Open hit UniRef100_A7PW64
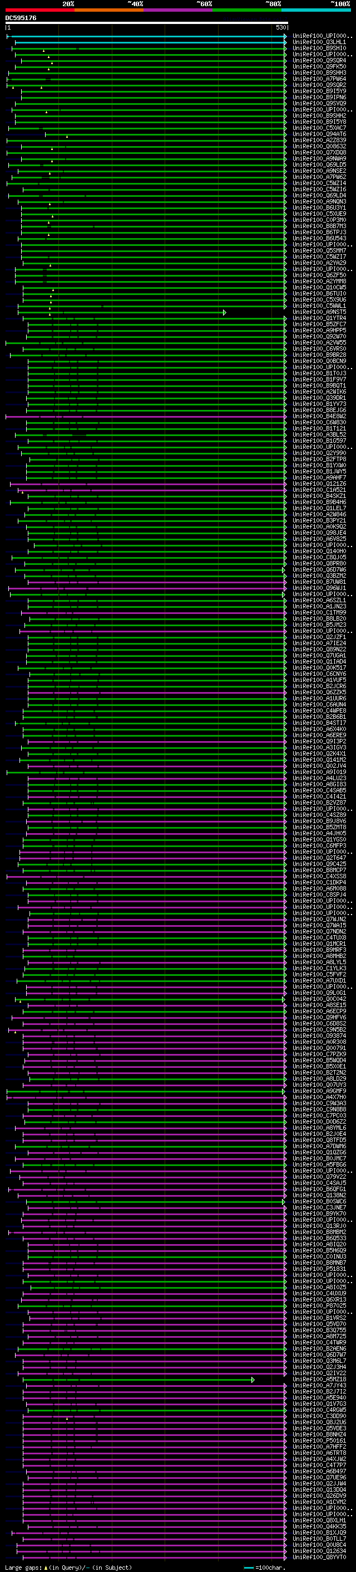The height and width of the screenshot is (1572, 356). pyautogui.click(x=319, y=79)
